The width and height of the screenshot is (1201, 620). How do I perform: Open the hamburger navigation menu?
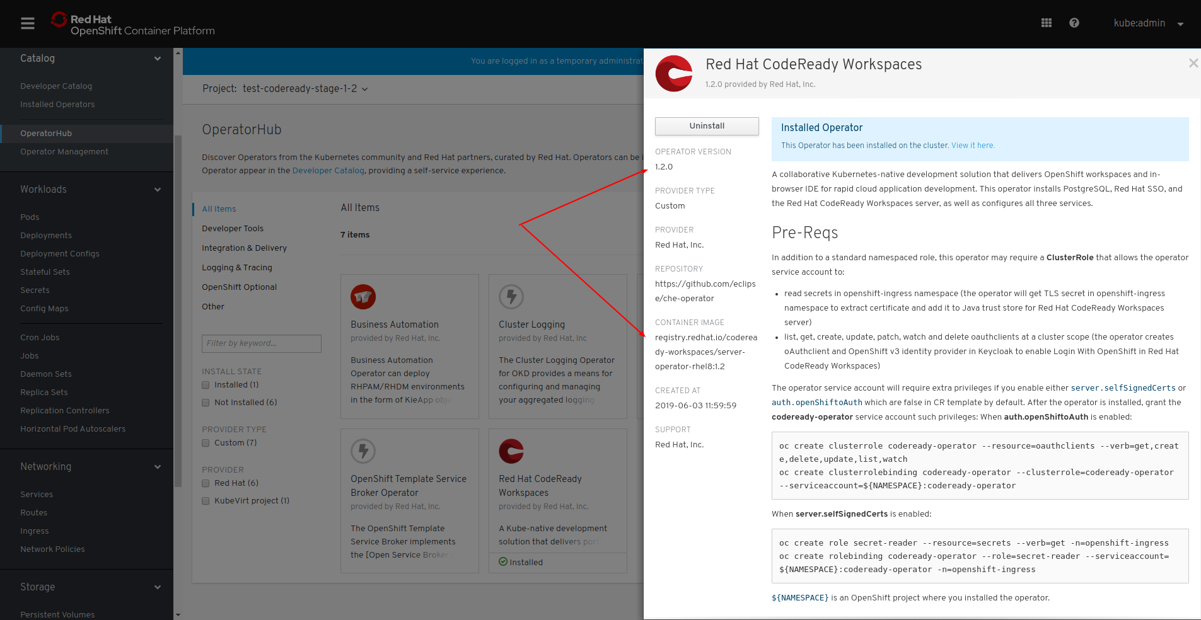click(28, 23)
